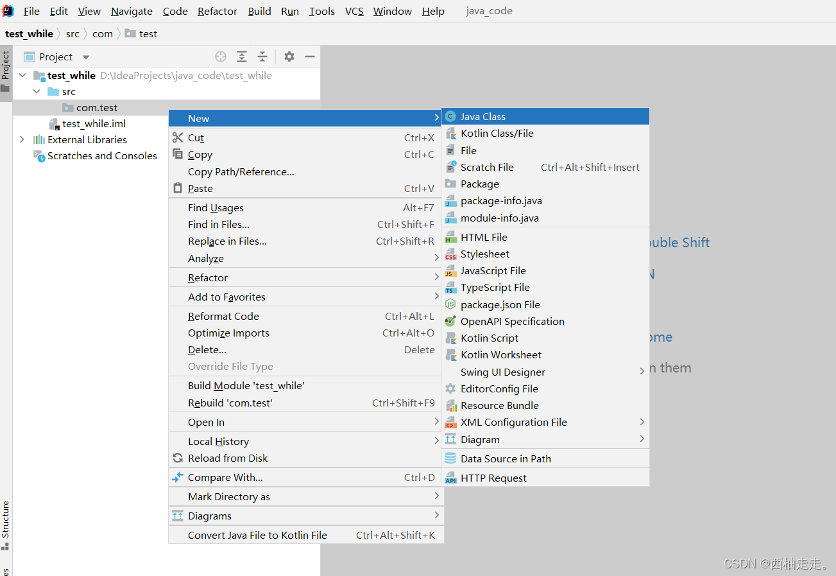This screenshot has height=576, width=836.
Task: Open the Build menu
Action: click(x=259, y=11)
